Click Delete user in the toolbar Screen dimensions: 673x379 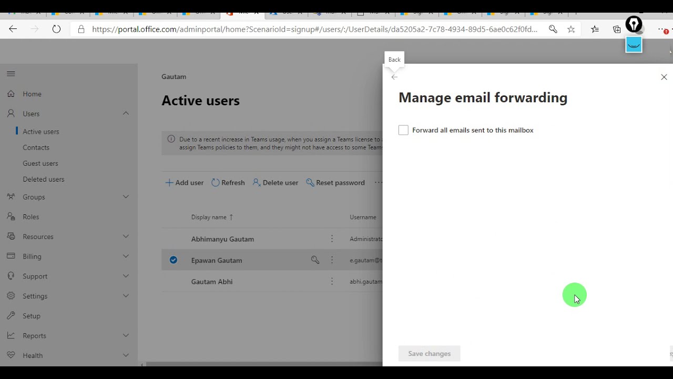276,183
